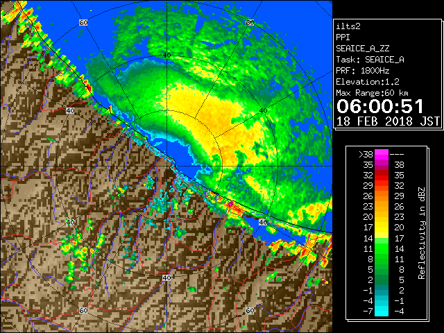Select the red swatch beside left '32'
444x333 pixels.
(x=382, y=176)
